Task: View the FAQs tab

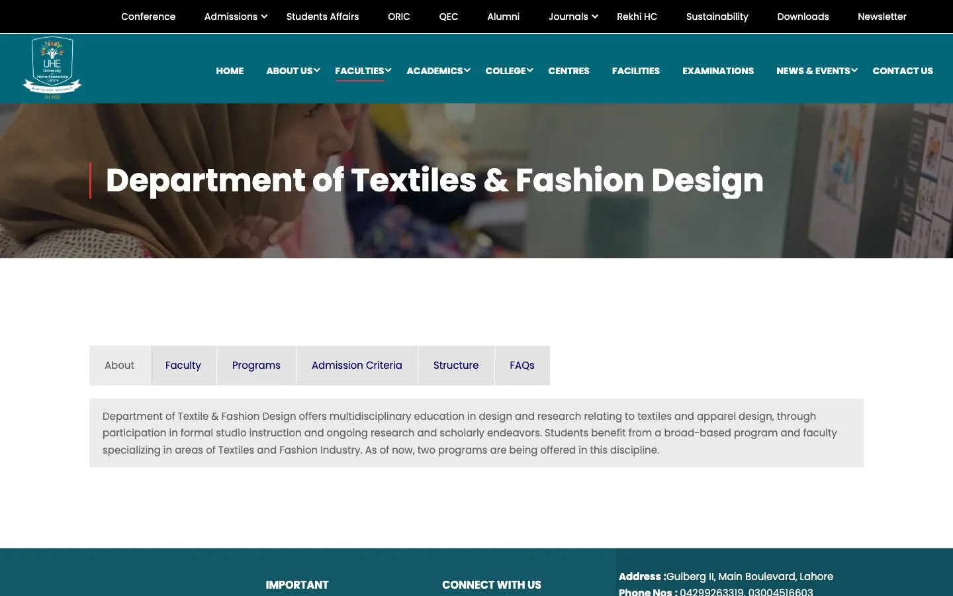Action: click(522, 366)
